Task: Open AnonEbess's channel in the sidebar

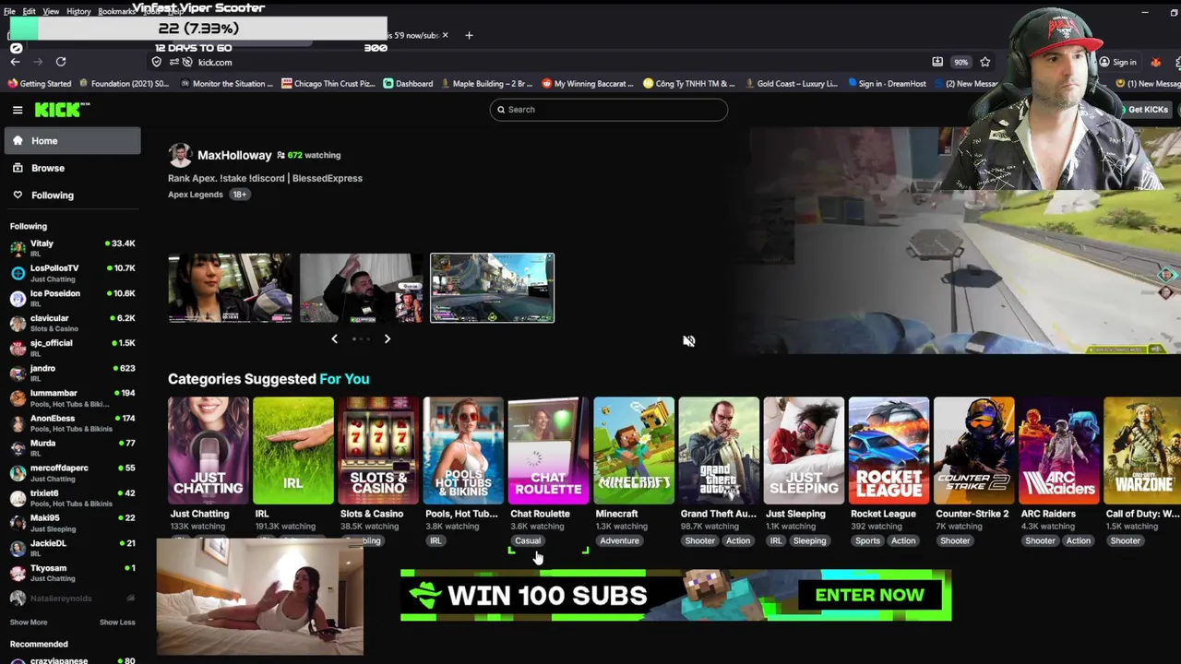Action: (74, 422)
